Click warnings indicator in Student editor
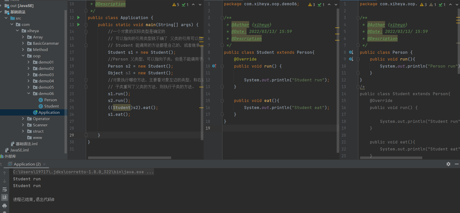460x213 pixels. pos(312,5)
